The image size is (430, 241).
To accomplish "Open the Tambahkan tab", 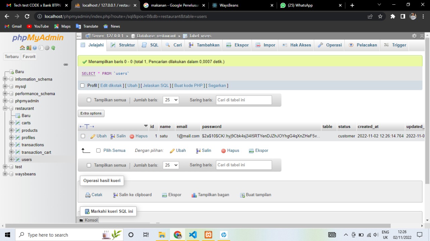I will tap(204, 45).
